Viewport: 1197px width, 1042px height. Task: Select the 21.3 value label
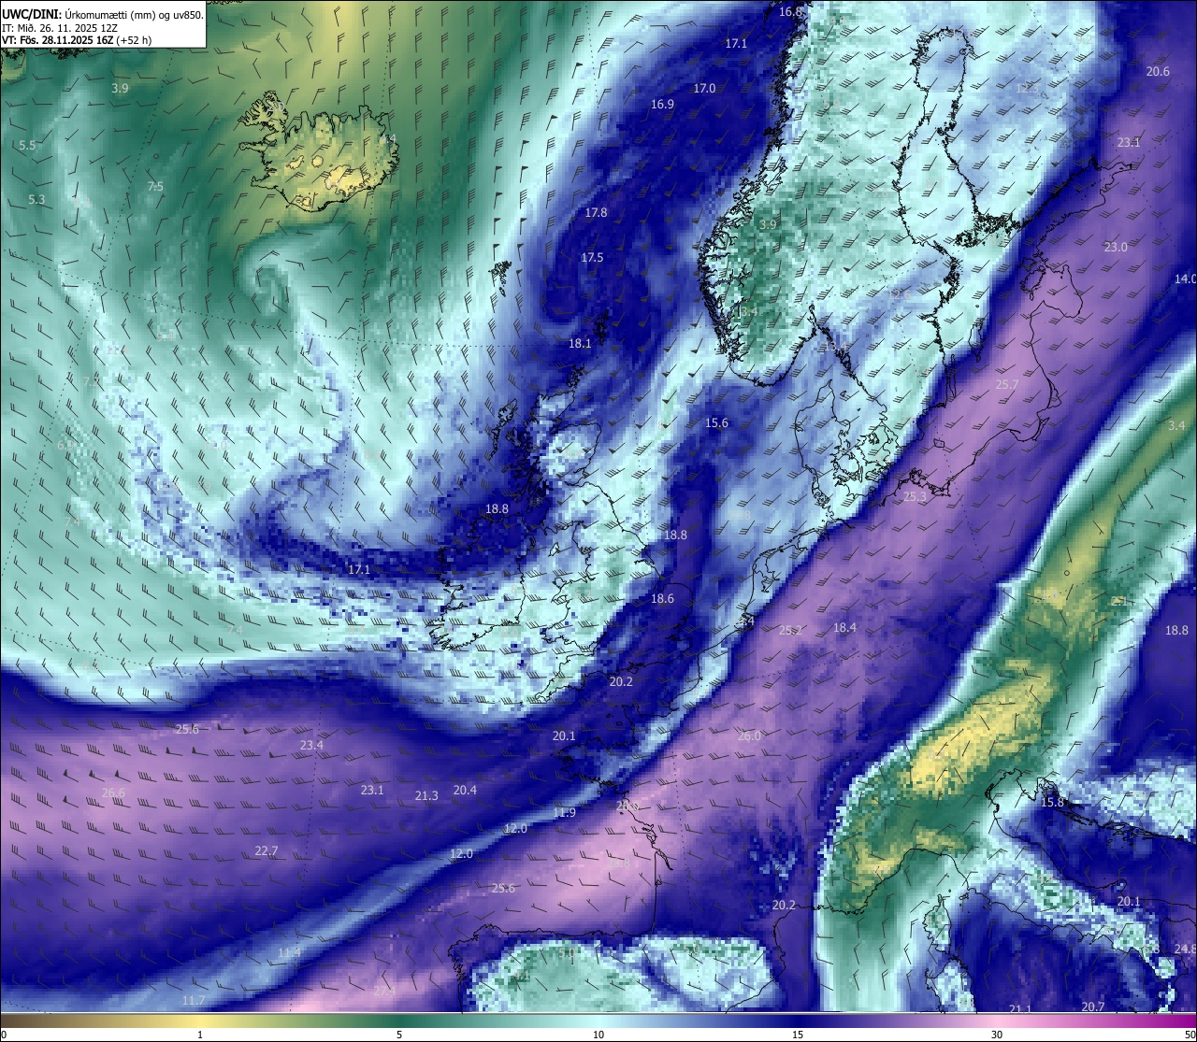426,796
